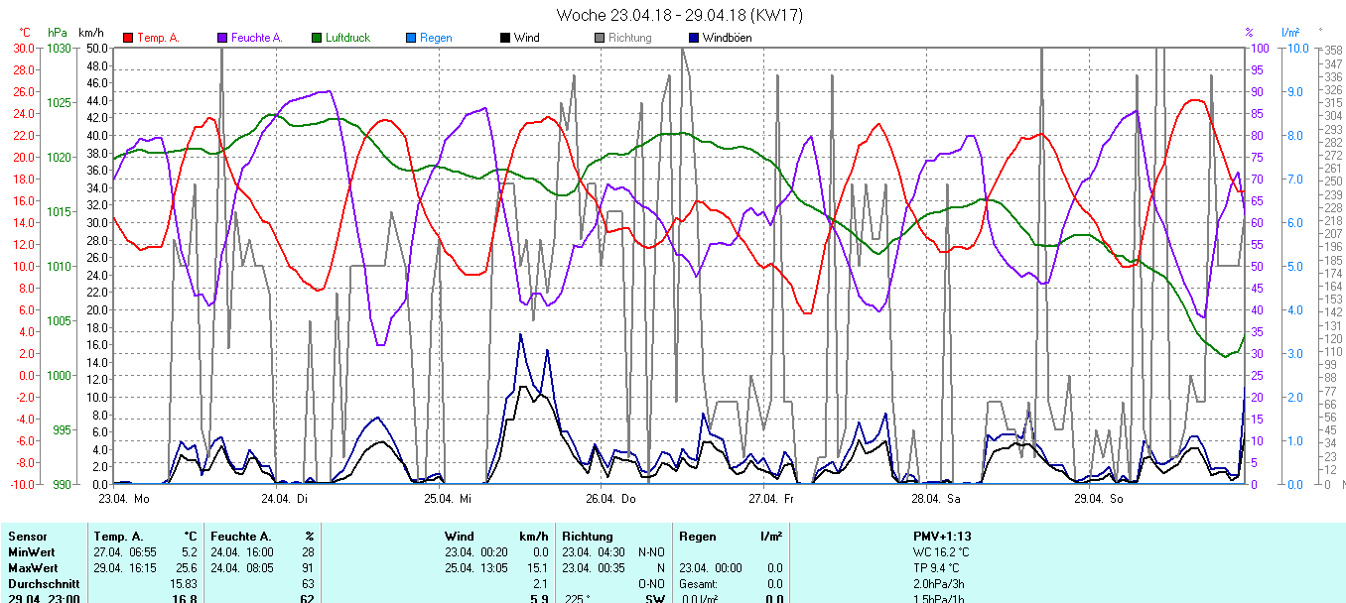Screen dimensions: 1346x603
Task: Click the MinWert row label
Action: (x=31, y=552)
